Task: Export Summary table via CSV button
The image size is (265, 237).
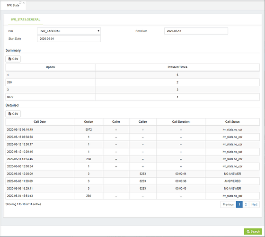Action: pyautogui.click(x=13, y=59)
